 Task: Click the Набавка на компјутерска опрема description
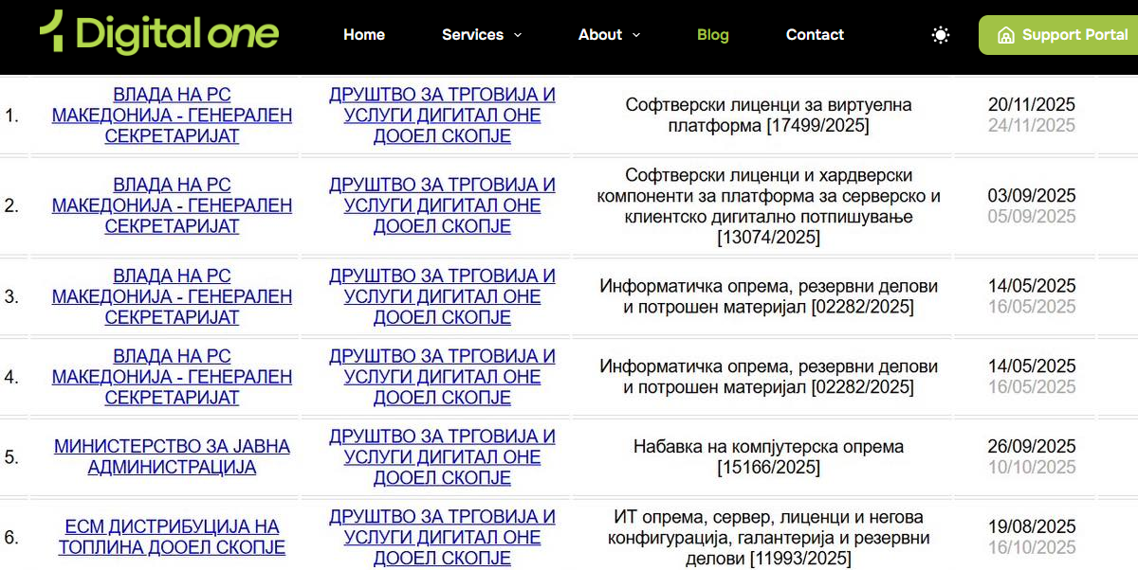point(768,456)
